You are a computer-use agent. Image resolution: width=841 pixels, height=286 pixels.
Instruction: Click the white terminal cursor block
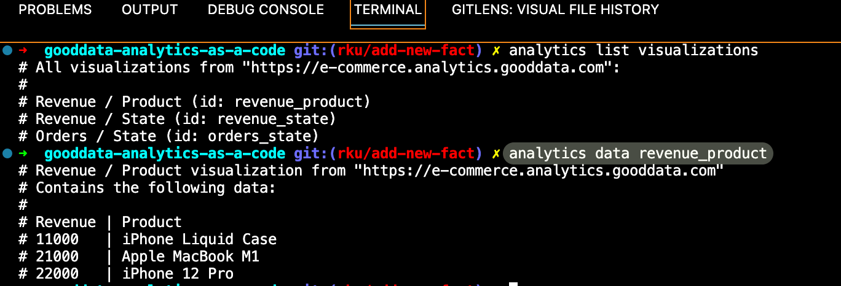click(x=513, y=284)
